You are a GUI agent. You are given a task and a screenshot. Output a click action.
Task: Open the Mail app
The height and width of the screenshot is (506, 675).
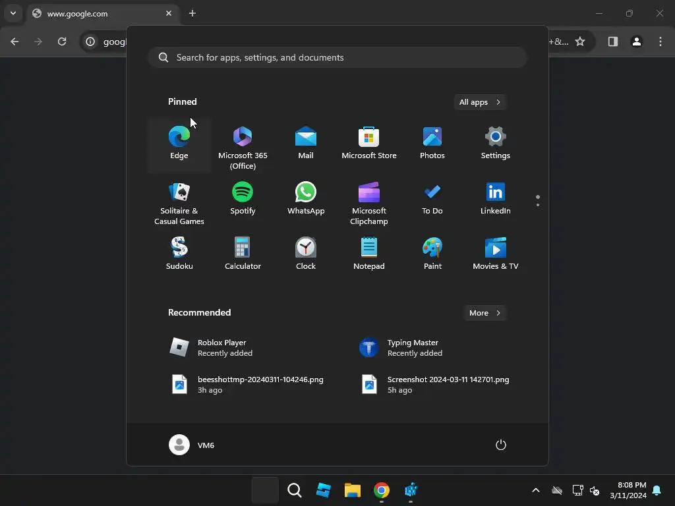(306, 145)
